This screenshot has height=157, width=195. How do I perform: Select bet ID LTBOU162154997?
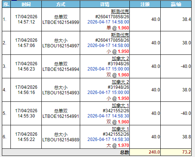coord(61,46)
